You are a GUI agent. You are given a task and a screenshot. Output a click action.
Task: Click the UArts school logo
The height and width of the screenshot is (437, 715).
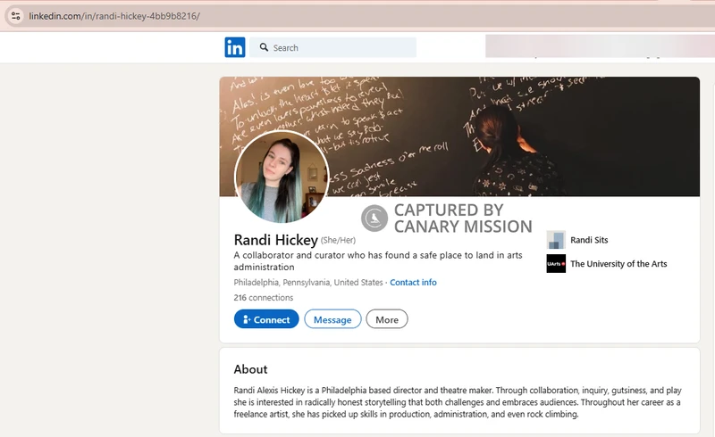pos(556,264)
